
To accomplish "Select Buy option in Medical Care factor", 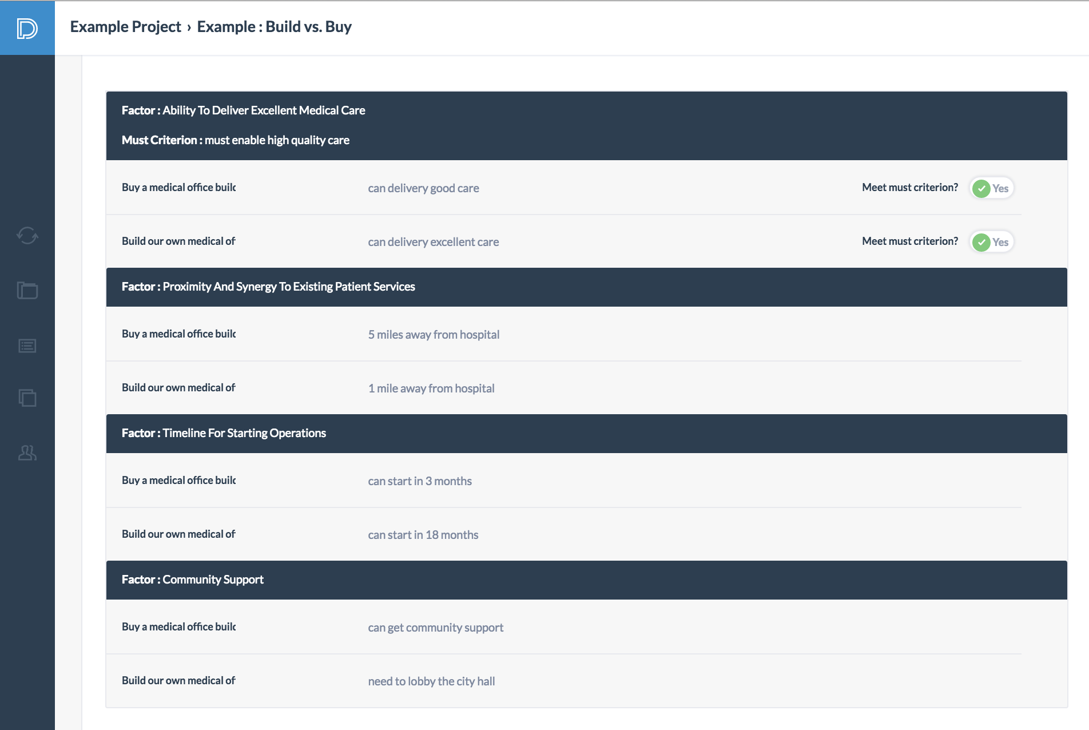I will pos(178,187).
